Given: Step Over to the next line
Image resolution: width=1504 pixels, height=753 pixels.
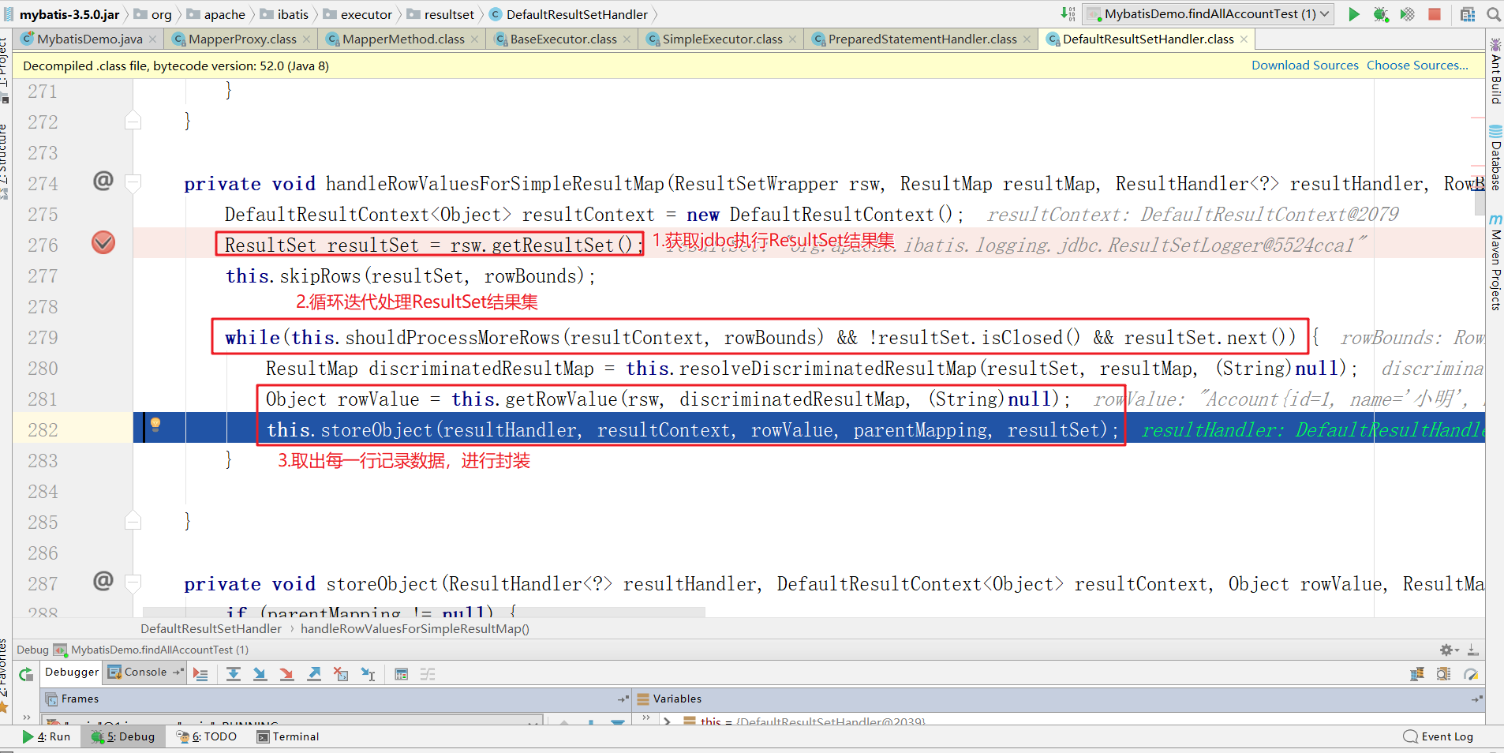Looking at the screenshot, I should [234, 675].
